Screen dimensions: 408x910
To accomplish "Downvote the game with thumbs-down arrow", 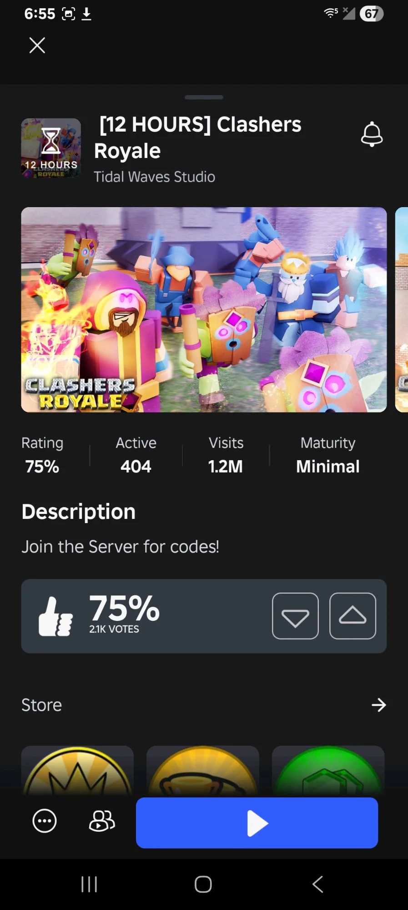I will point(295,616).
